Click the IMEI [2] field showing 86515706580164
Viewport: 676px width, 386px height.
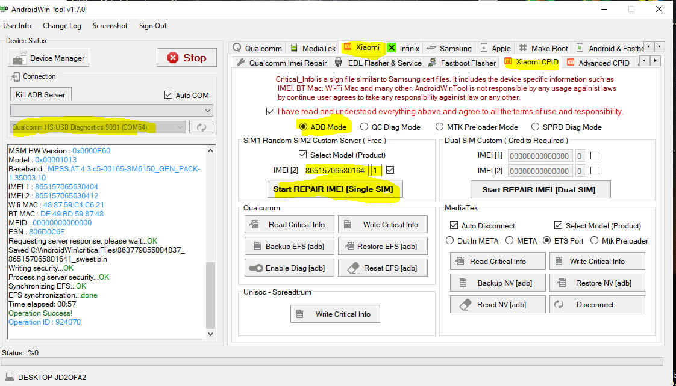(336, 170)
